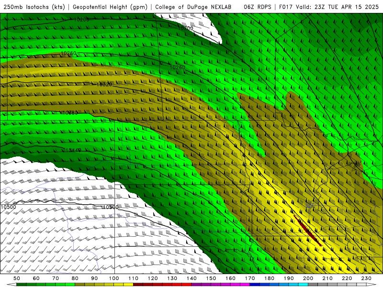Click the 10320 height contour label
Screen dimensions: 383x287
(x=104, y=85)
